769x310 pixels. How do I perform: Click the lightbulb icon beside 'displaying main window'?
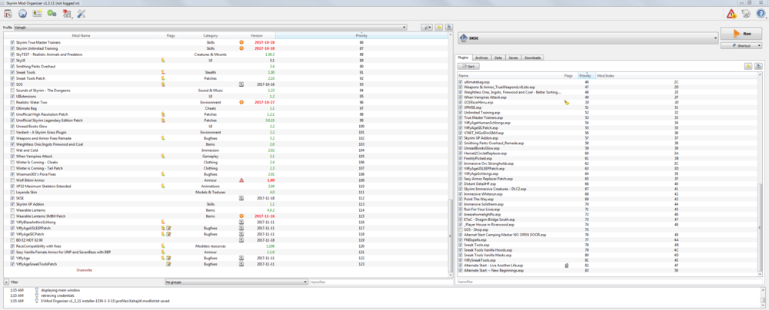[37, 289]
